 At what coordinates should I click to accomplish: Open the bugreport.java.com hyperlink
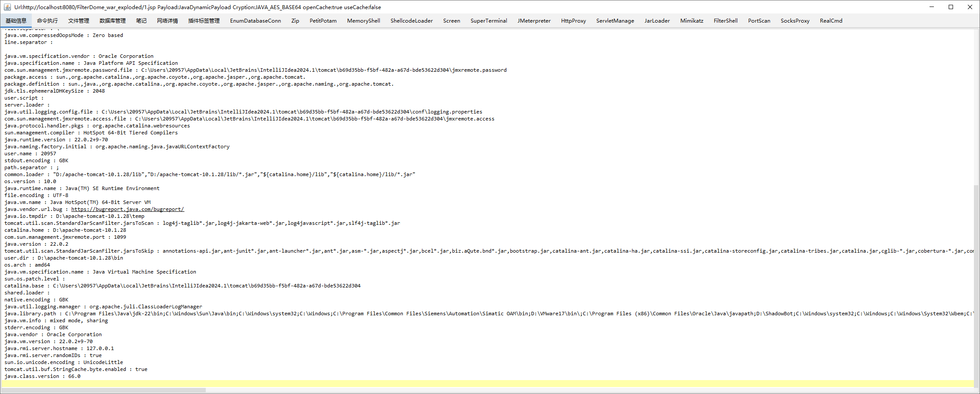[x=127, y=209]
